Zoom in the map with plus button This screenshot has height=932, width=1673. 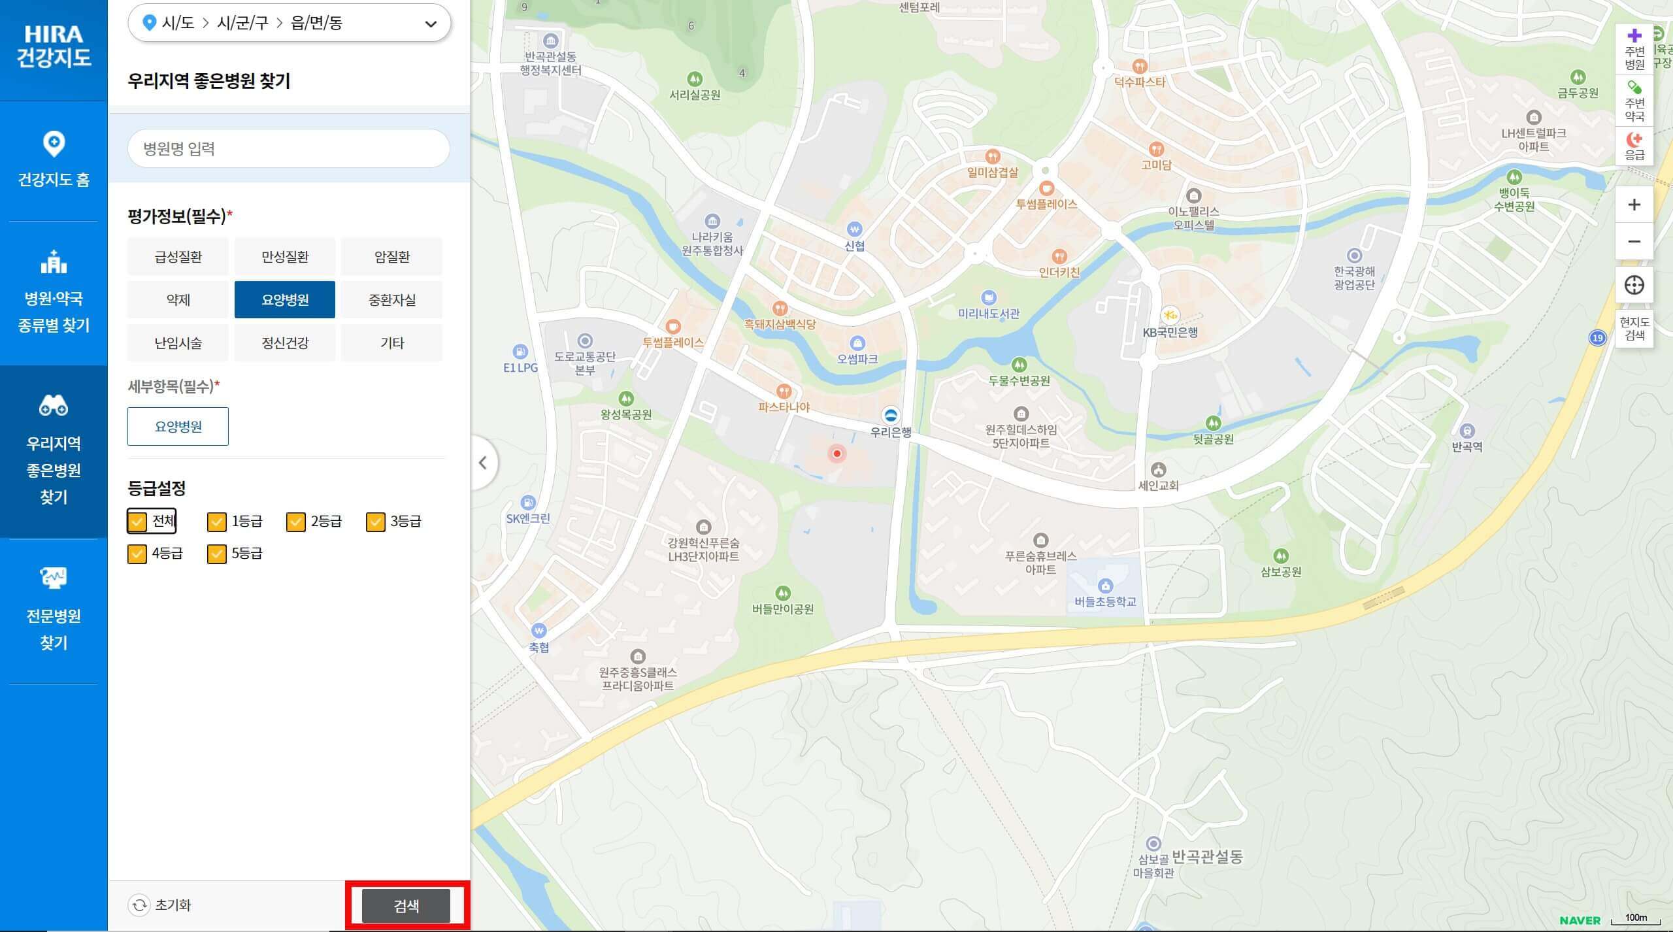coord(1634,205)
